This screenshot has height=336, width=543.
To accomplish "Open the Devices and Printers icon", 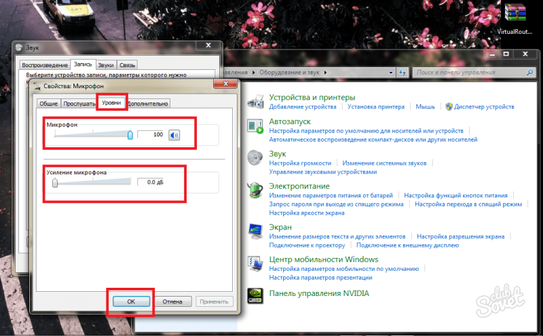I will pos(256,102).
